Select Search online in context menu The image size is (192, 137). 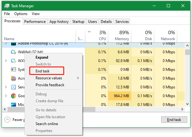pos(47,124)
